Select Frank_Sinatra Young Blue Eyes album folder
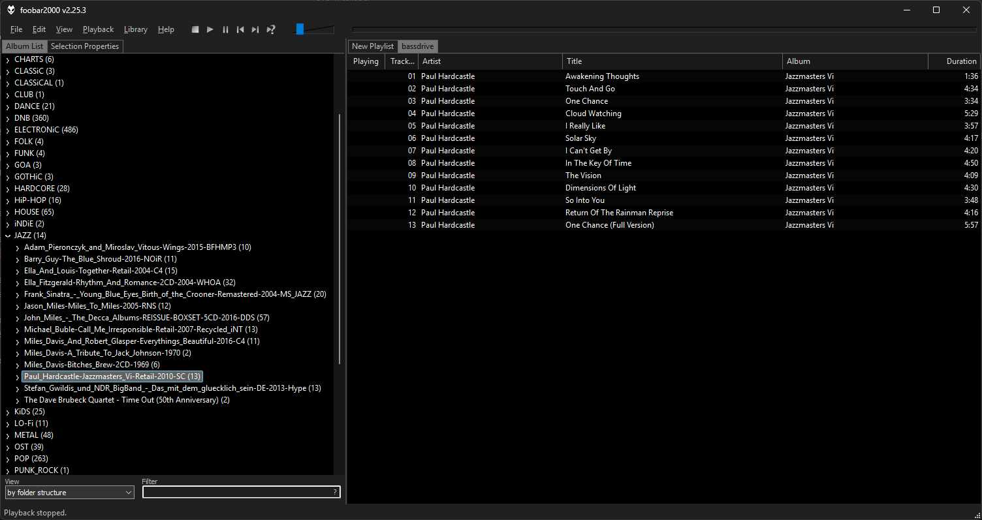 175,294
